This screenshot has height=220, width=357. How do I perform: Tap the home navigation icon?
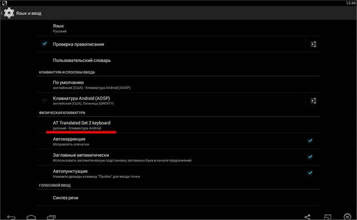click(x=31, y=217)
